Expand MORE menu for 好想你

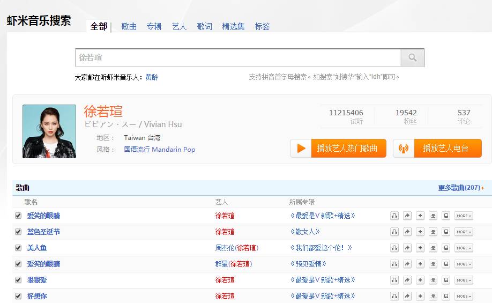coord(464,296)
